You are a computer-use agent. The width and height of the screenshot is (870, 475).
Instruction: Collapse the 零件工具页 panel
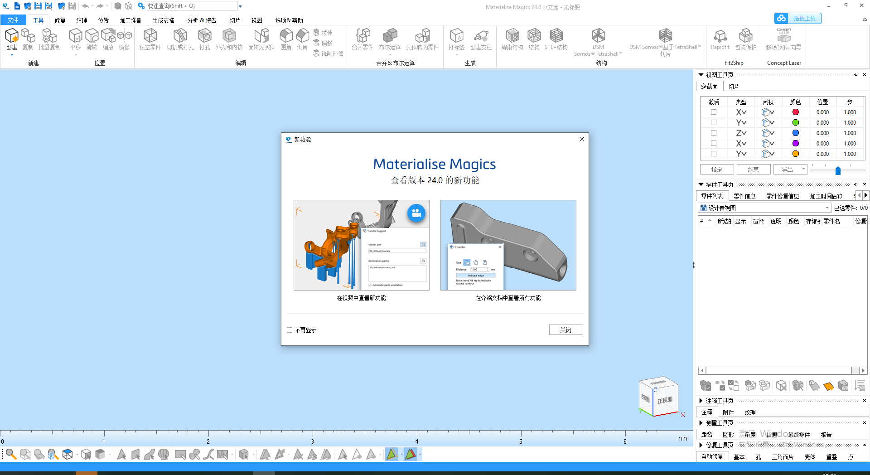coord(701,184)
